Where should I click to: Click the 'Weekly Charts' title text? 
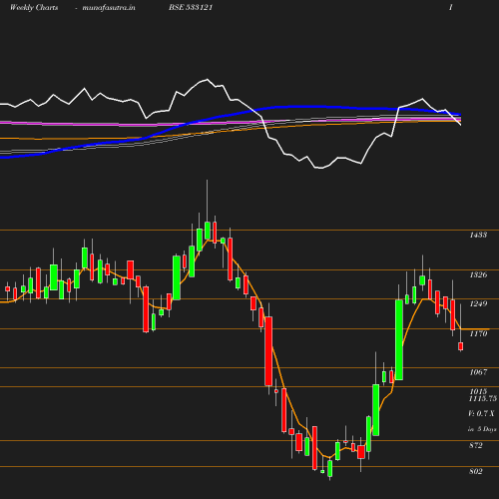[x=34, y=7]
